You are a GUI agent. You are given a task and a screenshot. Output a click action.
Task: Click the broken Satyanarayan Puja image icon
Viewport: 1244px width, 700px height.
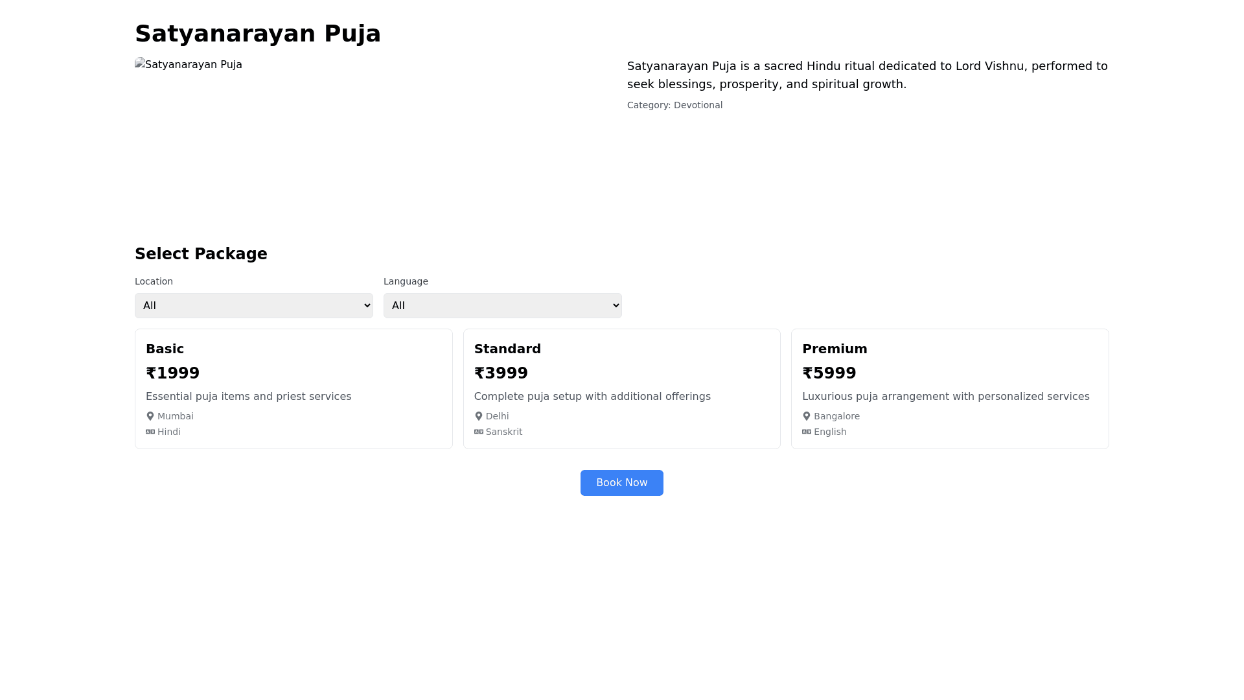139,64
